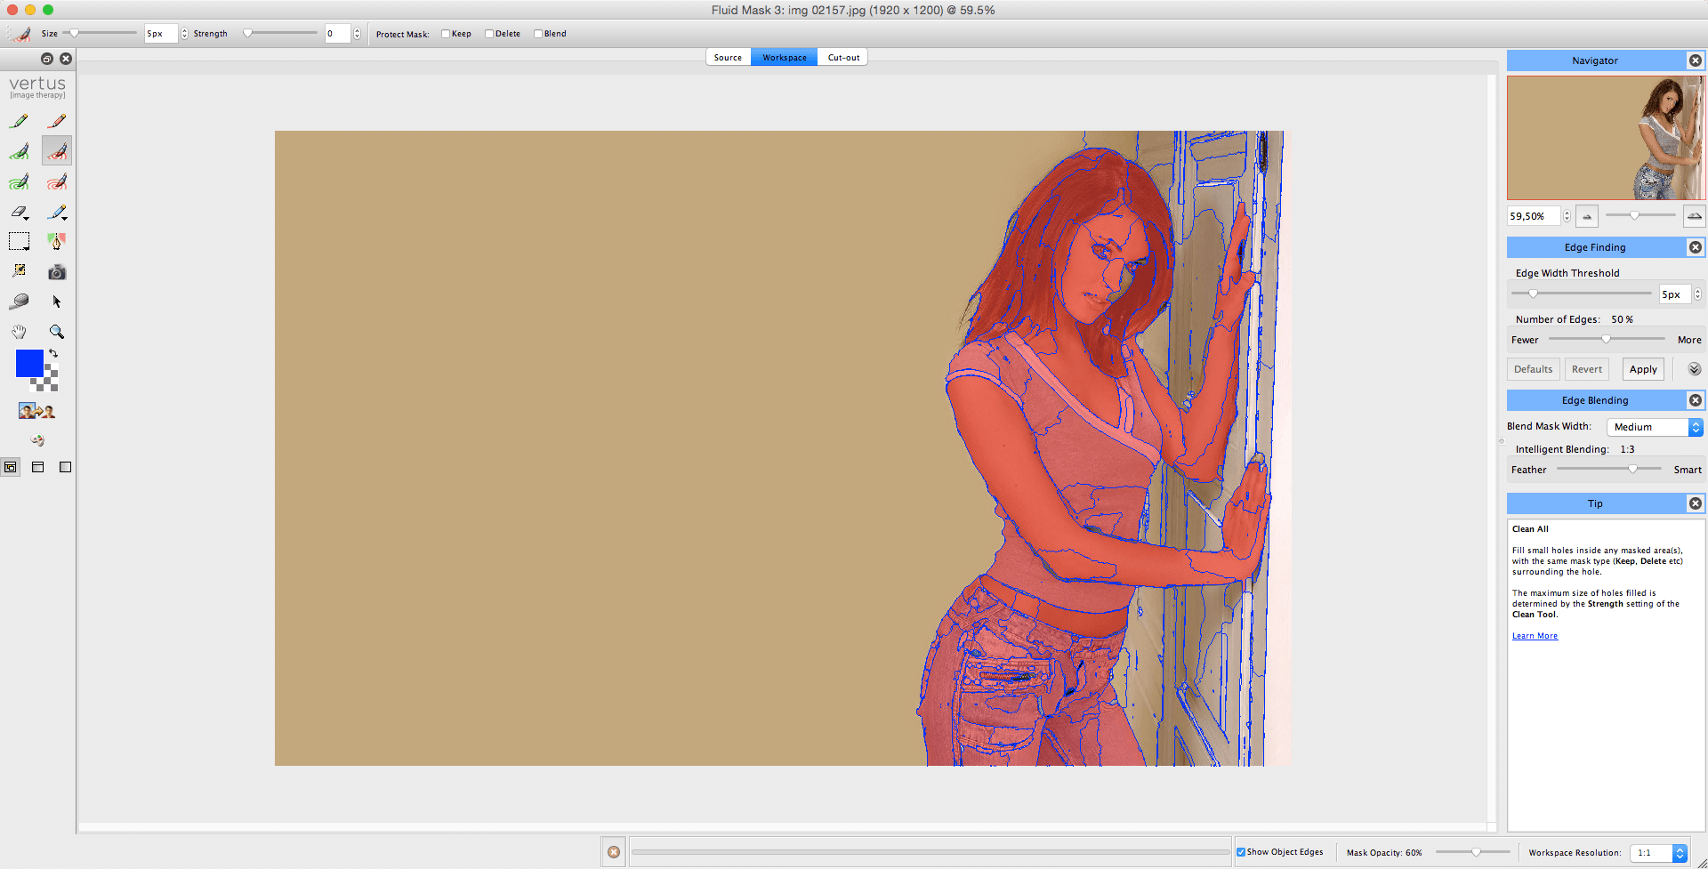Click the blue foreground color swatch
The height and width of the screenshot is (869, 1708).
click(x=29, y=363)
